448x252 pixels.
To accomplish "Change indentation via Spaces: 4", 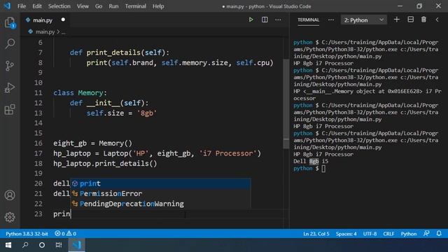I will click(346, 233).
